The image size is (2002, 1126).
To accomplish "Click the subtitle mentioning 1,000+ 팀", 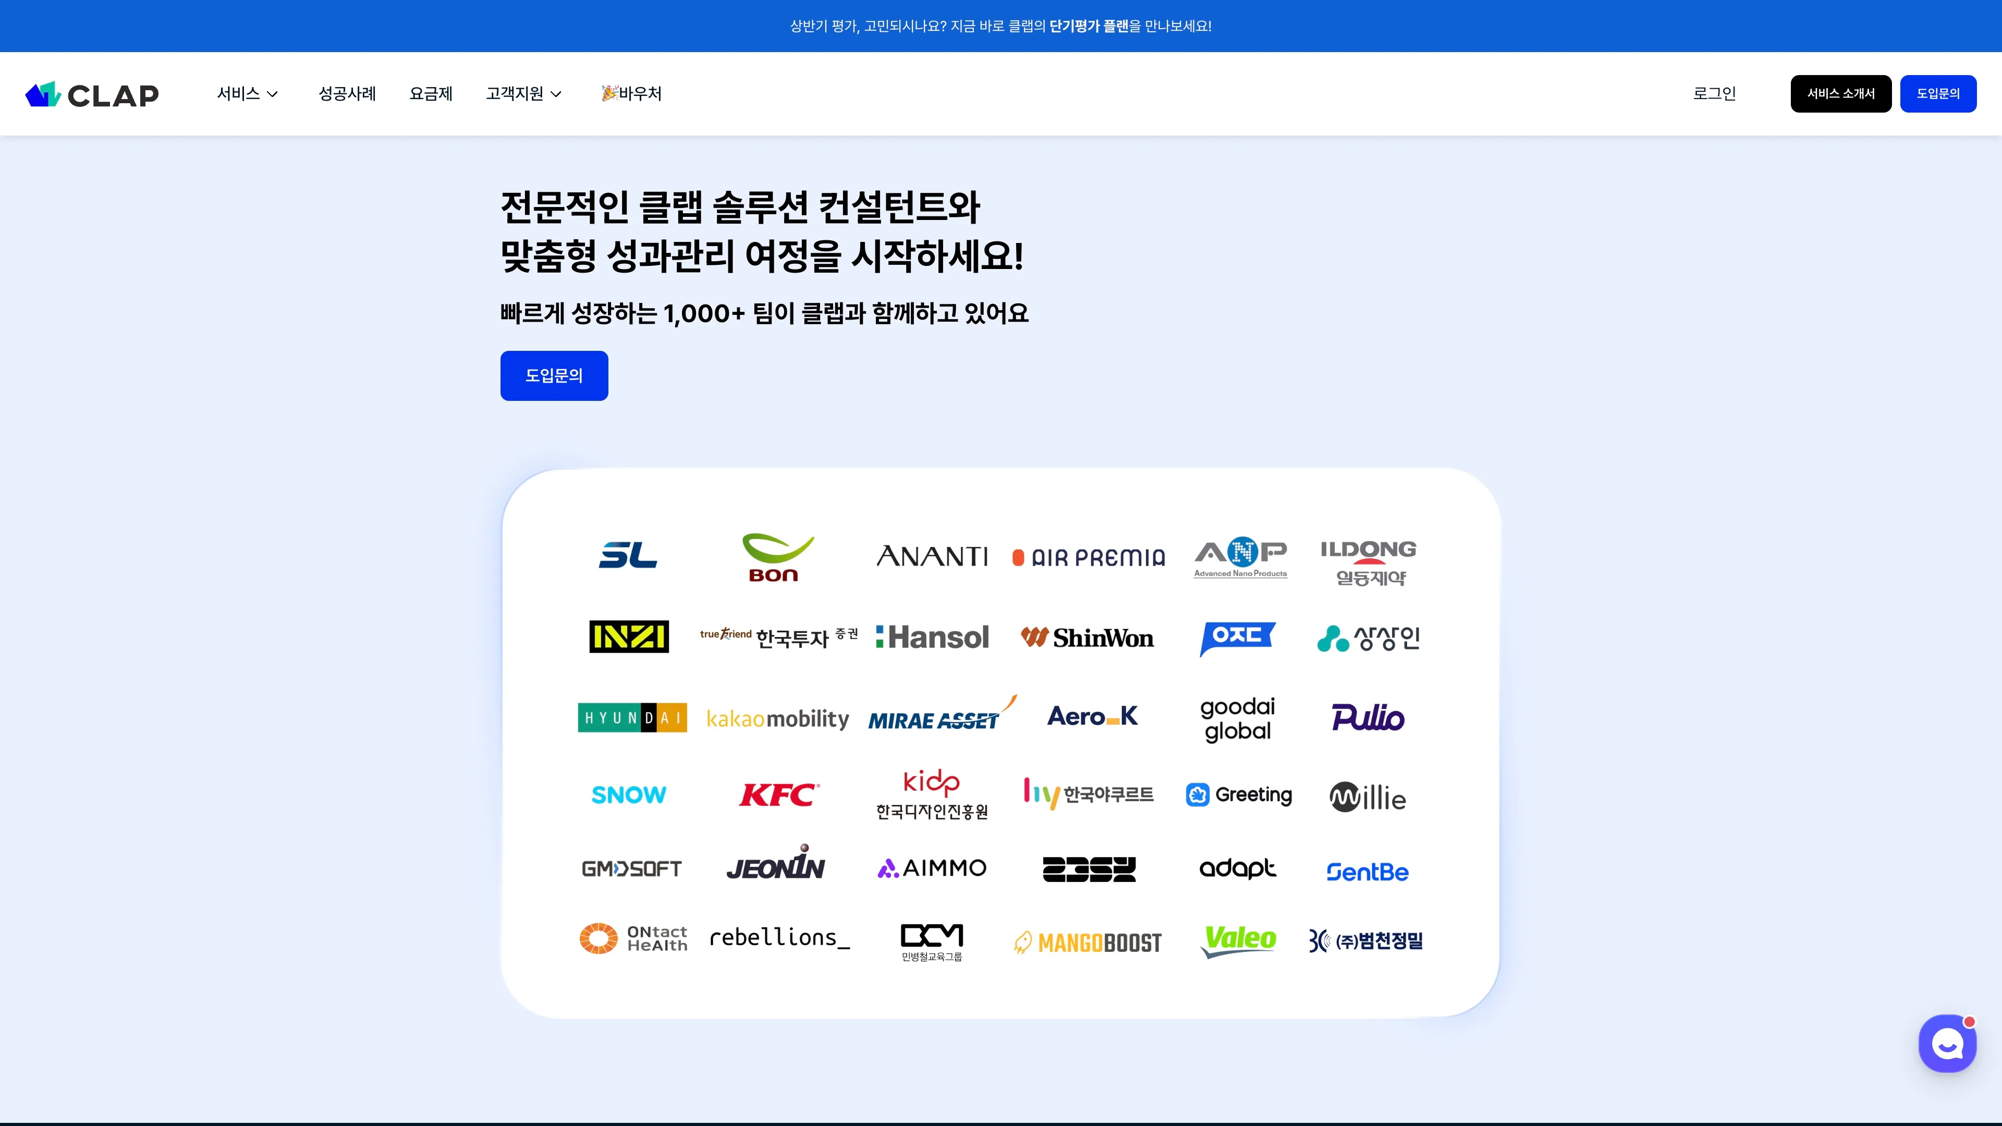I will point(764,313).
